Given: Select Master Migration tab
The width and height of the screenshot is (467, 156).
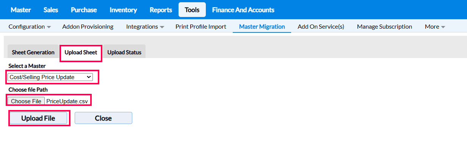Looking at the screenshot, I should (262, 27).
